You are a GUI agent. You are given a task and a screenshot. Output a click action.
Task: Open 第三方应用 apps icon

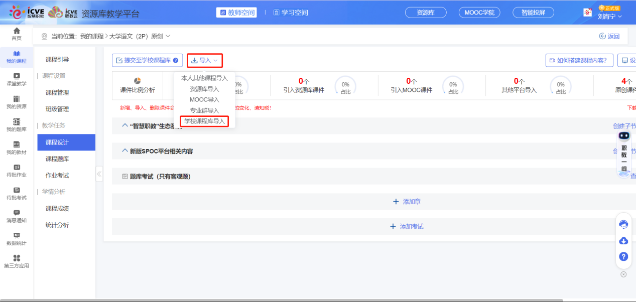click(17, 261)
